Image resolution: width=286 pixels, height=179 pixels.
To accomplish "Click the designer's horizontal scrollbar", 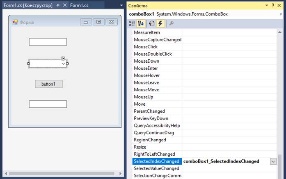I will pyautogui.click(x=62, y=174).
